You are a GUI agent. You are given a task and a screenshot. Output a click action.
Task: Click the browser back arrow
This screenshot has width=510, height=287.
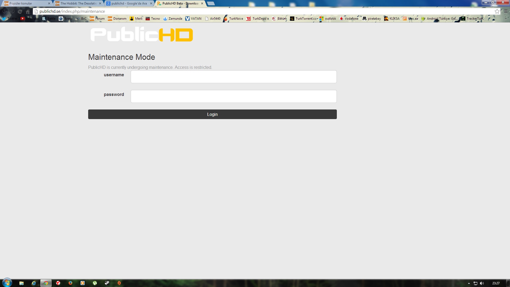click(x=5, y=11)
